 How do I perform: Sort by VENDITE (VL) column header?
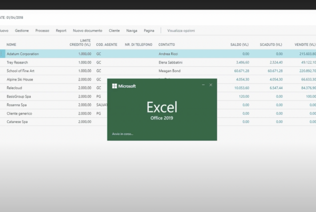(x=305, y=45)
